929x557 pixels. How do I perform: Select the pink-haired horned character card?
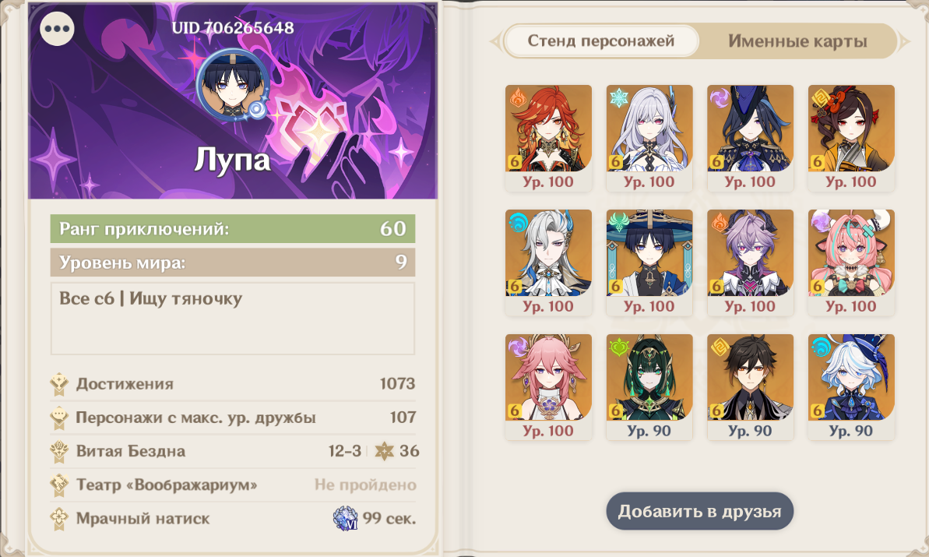tap(851, 263)
